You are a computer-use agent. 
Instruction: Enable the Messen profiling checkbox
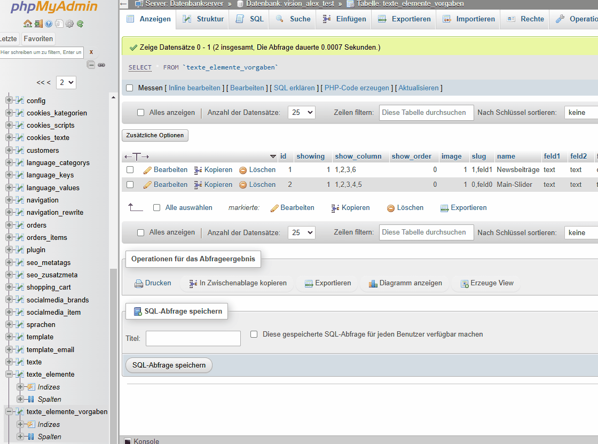tap(129, 88)
